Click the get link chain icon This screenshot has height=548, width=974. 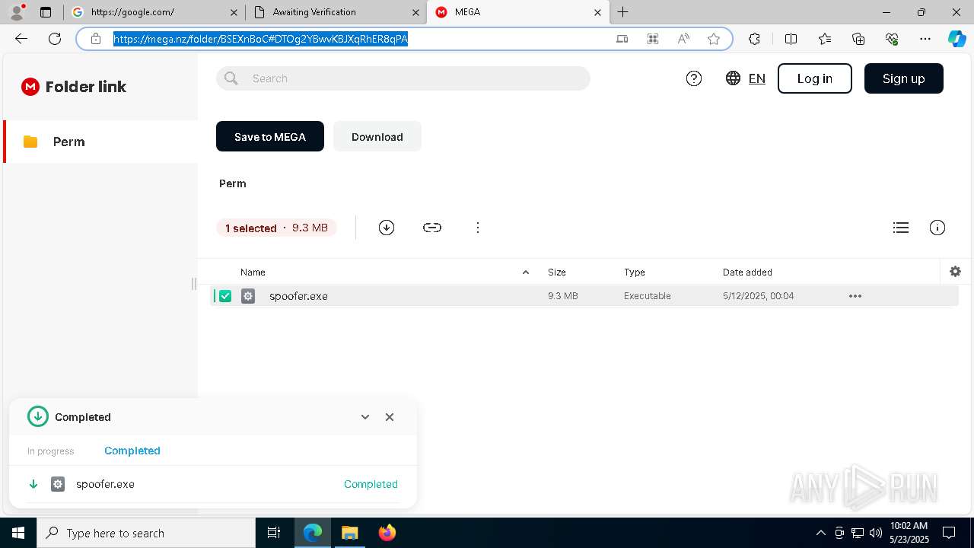pyautogui.click(x=432, y=228)
